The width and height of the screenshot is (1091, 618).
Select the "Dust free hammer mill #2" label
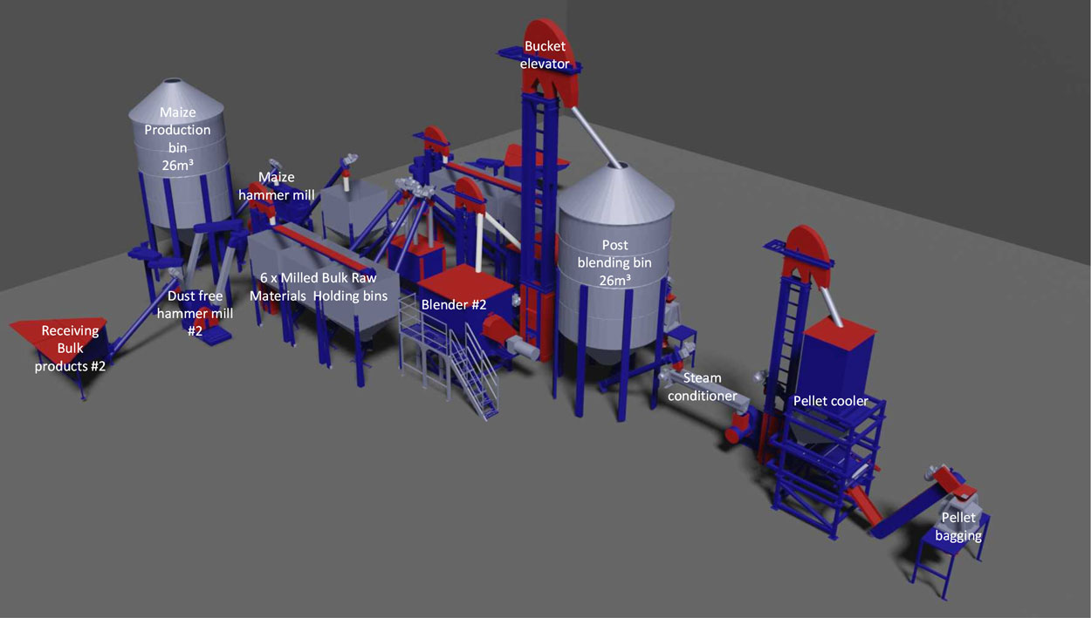(x=196, y=313)
